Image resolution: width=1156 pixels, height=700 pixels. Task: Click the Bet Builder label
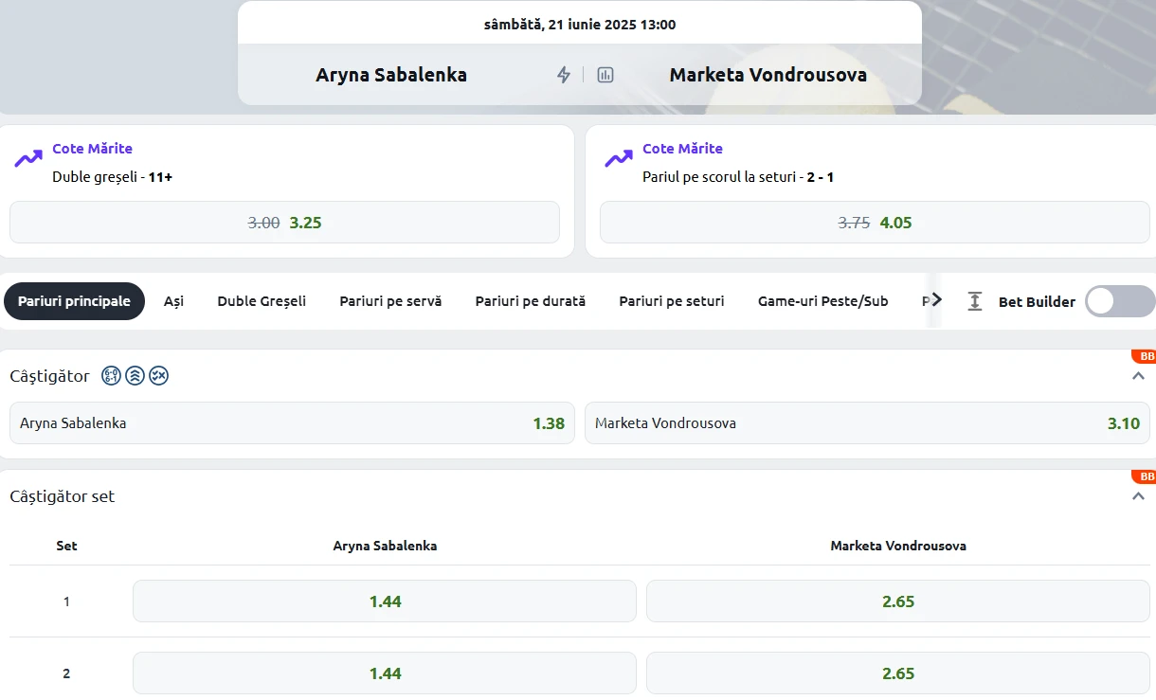tap(1037, 301)
